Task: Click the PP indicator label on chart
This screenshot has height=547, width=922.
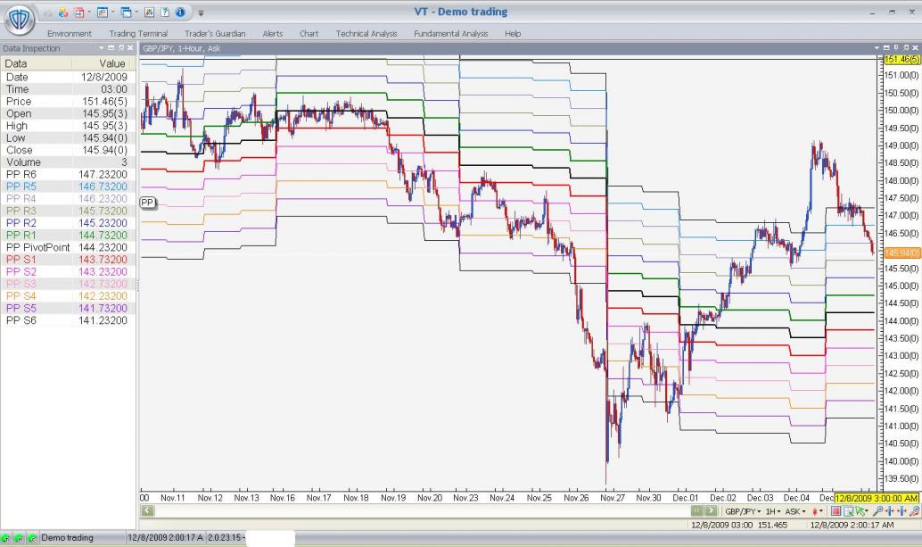Action: [148, 203]
